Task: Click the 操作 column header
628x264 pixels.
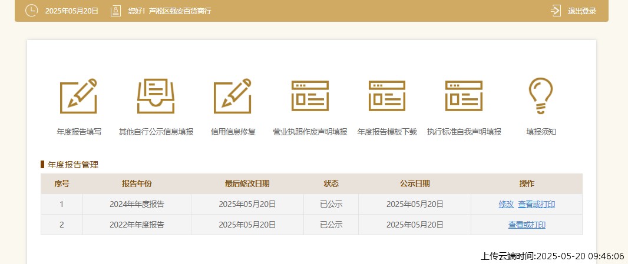Action: pos(527,183)
